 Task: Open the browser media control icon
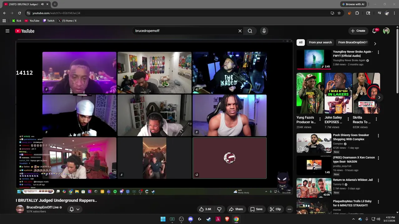pyautogui.click(x=379, y=13)
